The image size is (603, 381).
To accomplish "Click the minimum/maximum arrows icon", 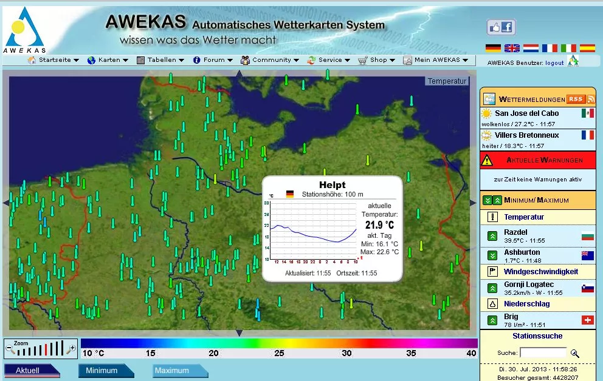I will click(x=492, y=200).
